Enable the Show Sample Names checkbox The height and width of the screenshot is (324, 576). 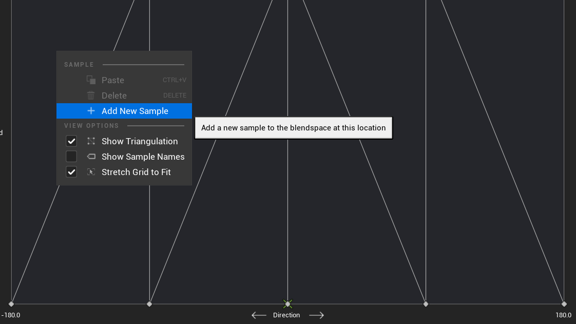pos(71,157)
